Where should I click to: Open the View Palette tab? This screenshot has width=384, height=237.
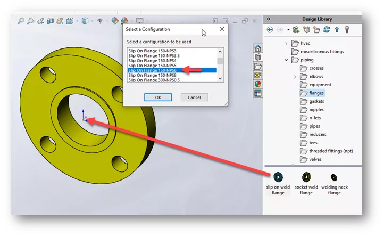(257, 75)
